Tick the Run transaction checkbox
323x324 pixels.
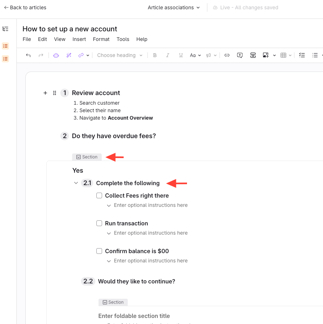100,223
